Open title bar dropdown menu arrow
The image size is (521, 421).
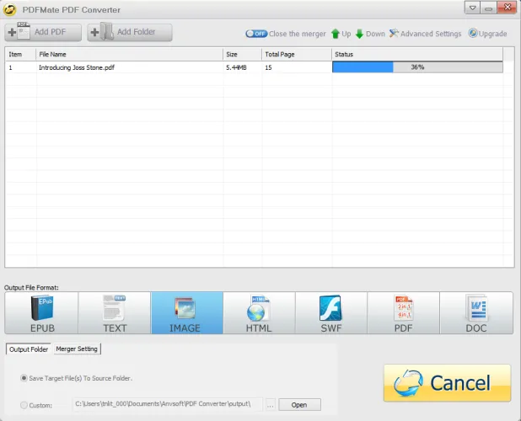(x=474, y=8)
